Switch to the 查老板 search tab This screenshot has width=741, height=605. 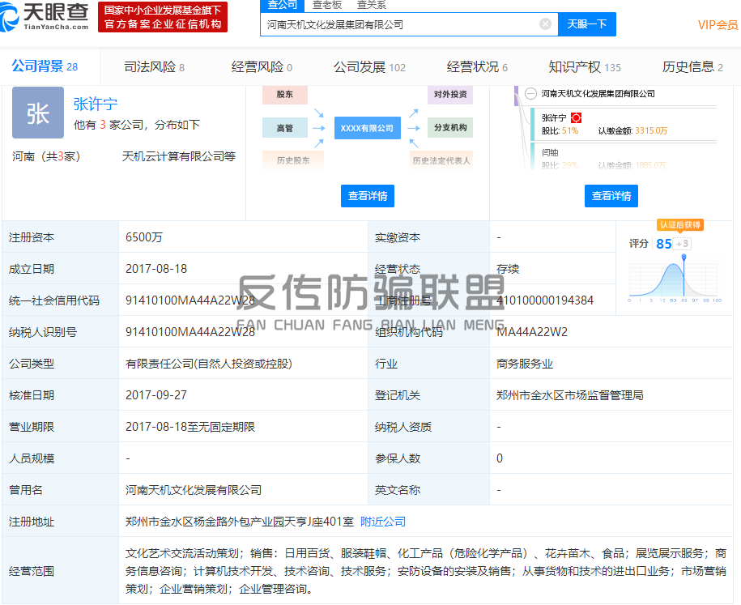(327, 5)
